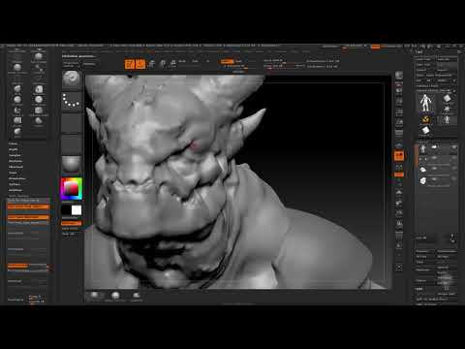
Task: Select the white cube tool below the sphere
Action: (x=425, y=130)
